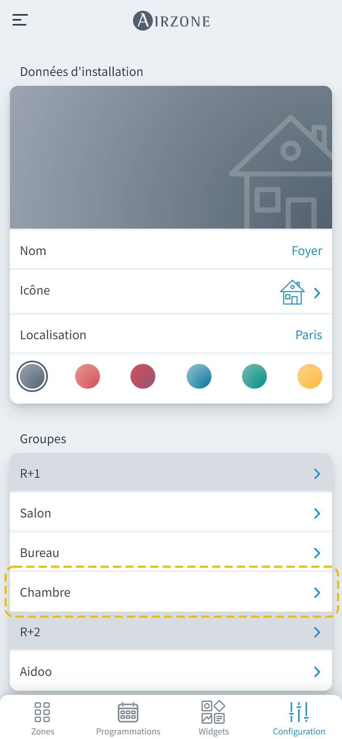Tap the large house banner image
This screenshot has width=342, height=739.
click(171, 157)
